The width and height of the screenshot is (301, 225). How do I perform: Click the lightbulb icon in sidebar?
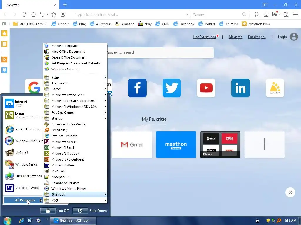click(4, 70)
